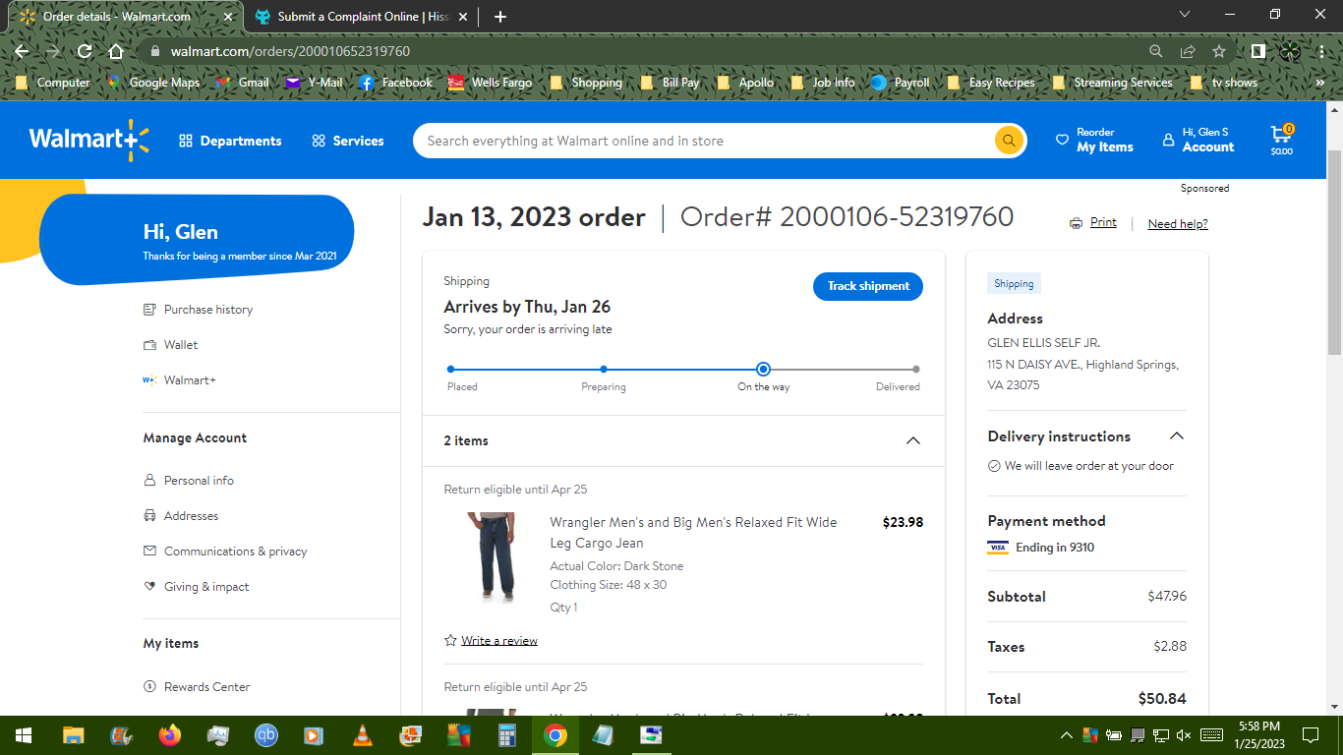Open the Departments menu
This screenshot has width=1343, height=755.
(230, 141)
